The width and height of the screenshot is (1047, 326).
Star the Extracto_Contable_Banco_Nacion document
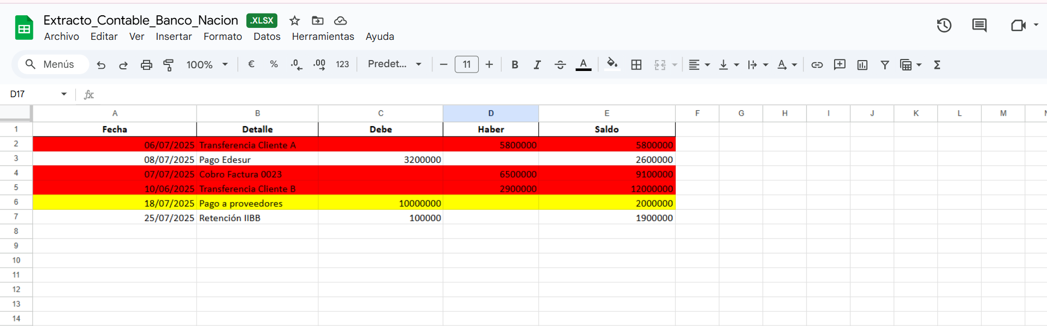pyautogui.click(x=295, y=21)
